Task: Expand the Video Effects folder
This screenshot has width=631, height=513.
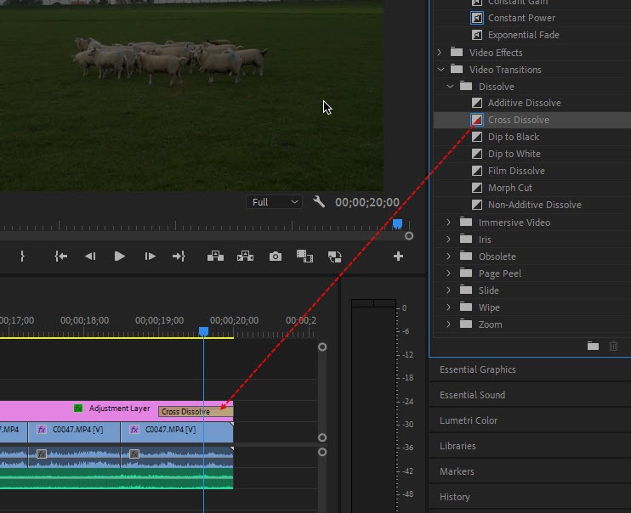Action: (x=440, y=53)
